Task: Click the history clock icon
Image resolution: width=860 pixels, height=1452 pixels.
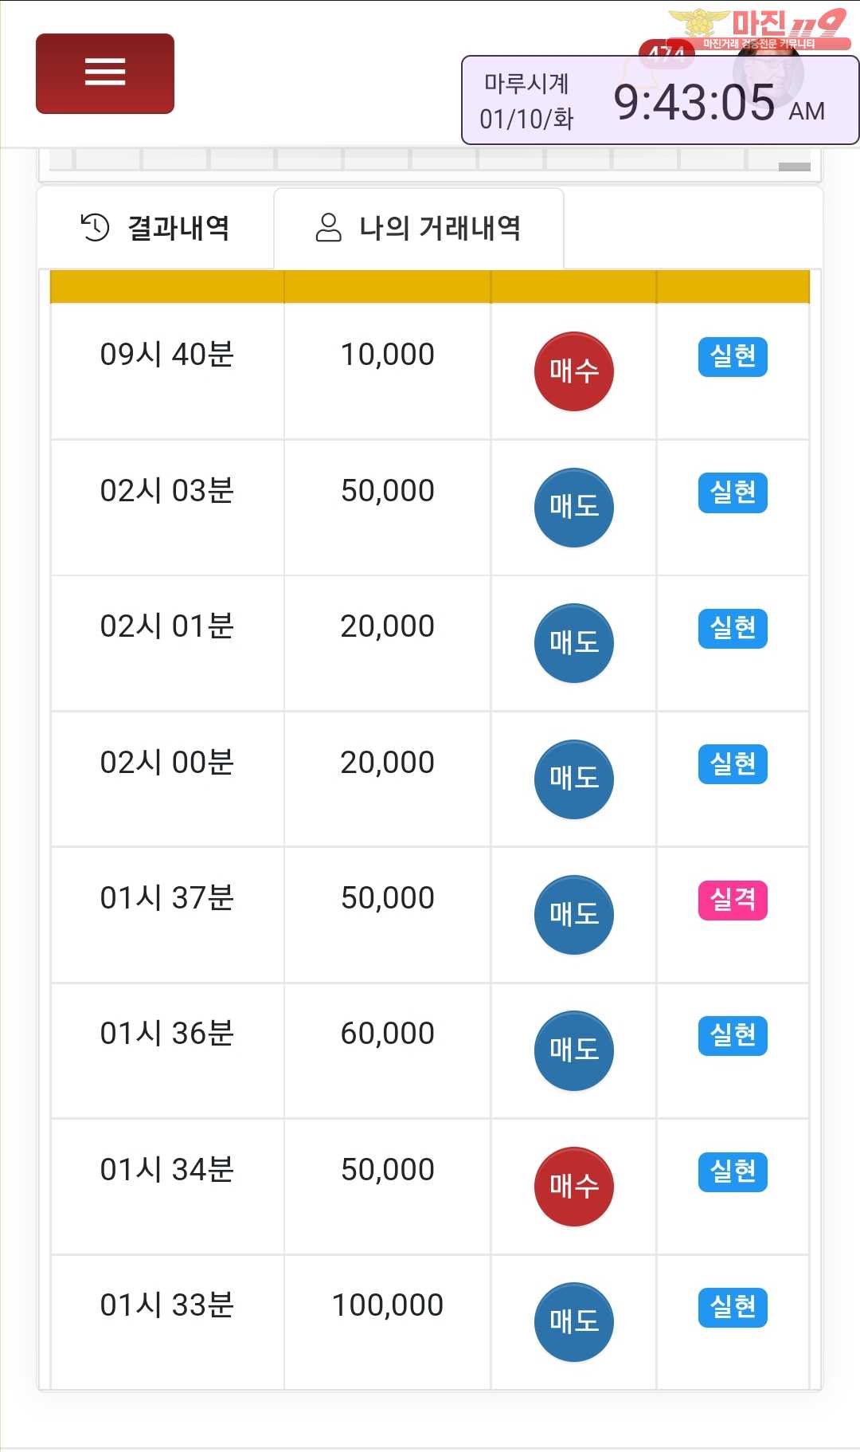Action: pyautogui.click(x=95, y=227)
